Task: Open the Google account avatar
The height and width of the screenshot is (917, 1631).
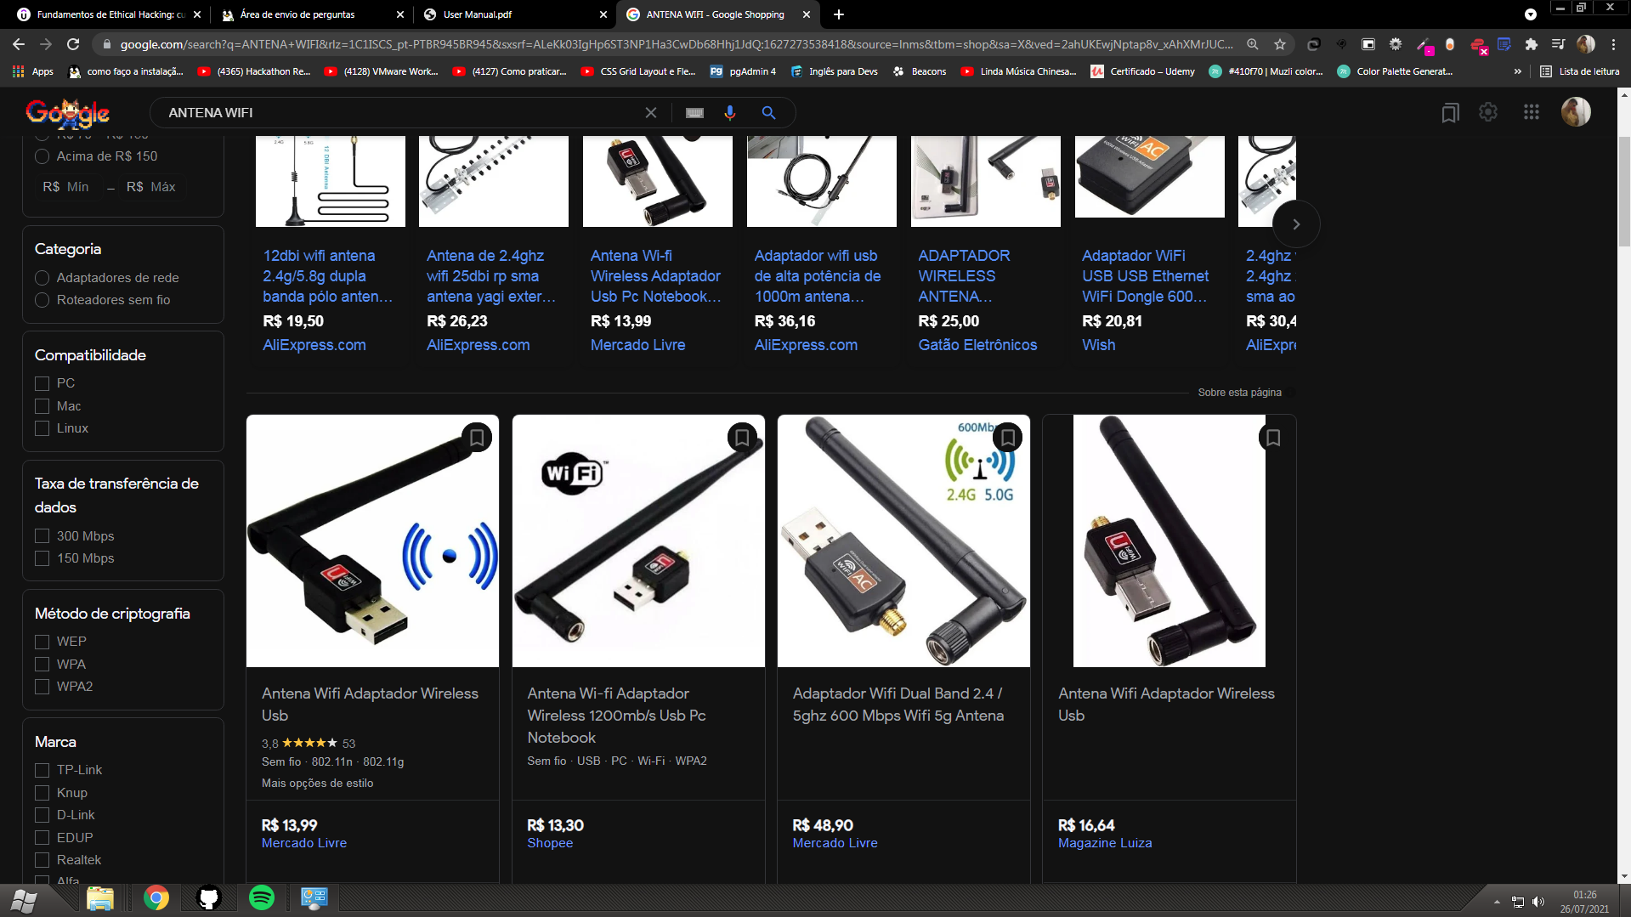Action: coord(1576,111)
